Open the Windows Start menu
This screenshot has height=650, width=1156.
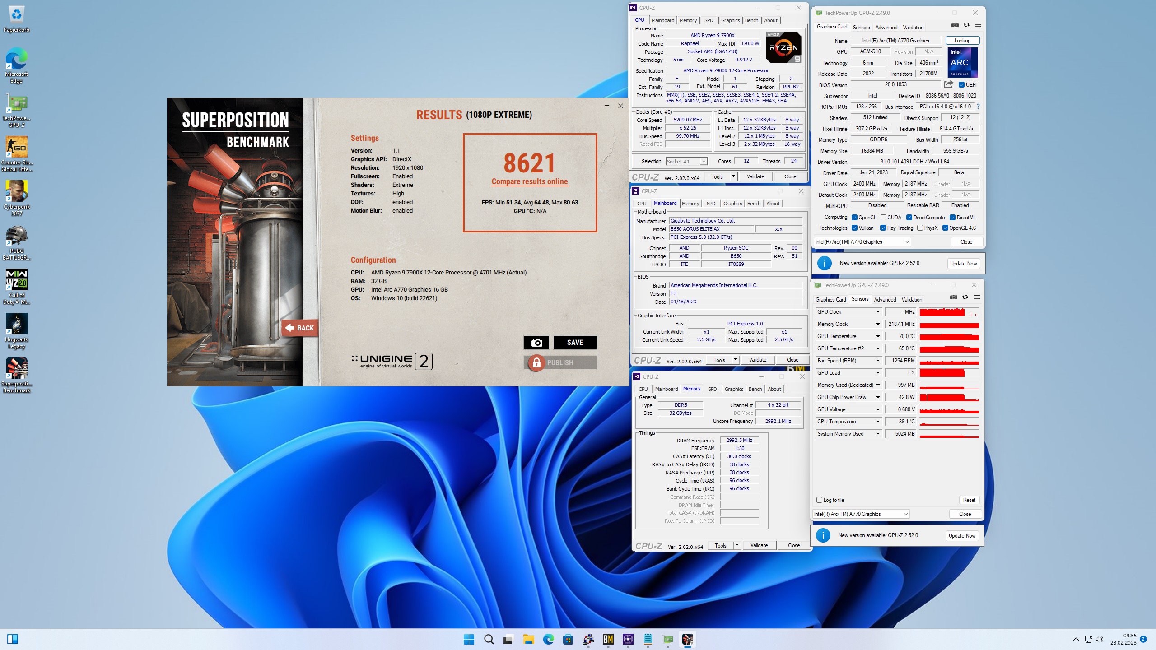coord(469,639)
